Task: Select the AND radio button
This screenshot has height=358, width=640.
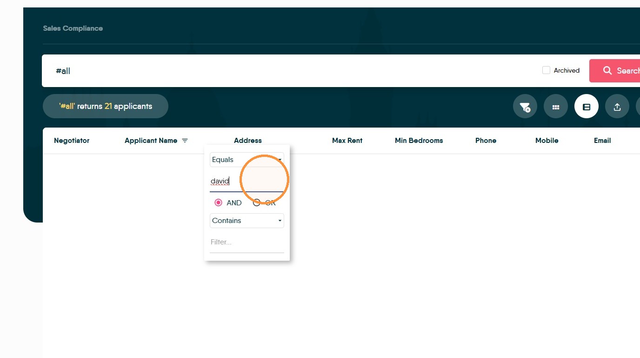Action: pyautogui.click(x=218, y=203)
